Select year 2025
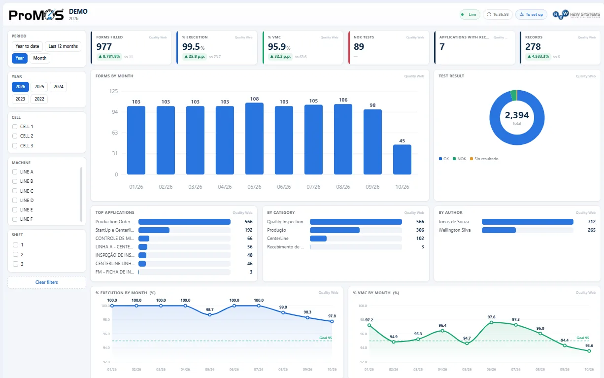604x378 pixels. 39,87
